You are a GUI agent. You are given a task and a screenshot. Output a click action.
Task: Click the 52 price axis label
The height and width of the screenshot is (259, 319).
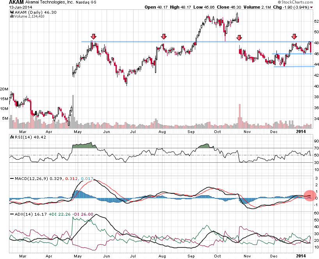(x=316, y=21)
